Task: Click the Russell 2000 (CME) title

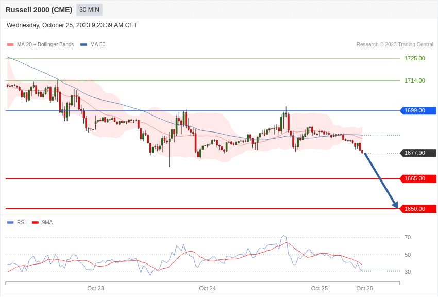Action: (x=39, y=10)
